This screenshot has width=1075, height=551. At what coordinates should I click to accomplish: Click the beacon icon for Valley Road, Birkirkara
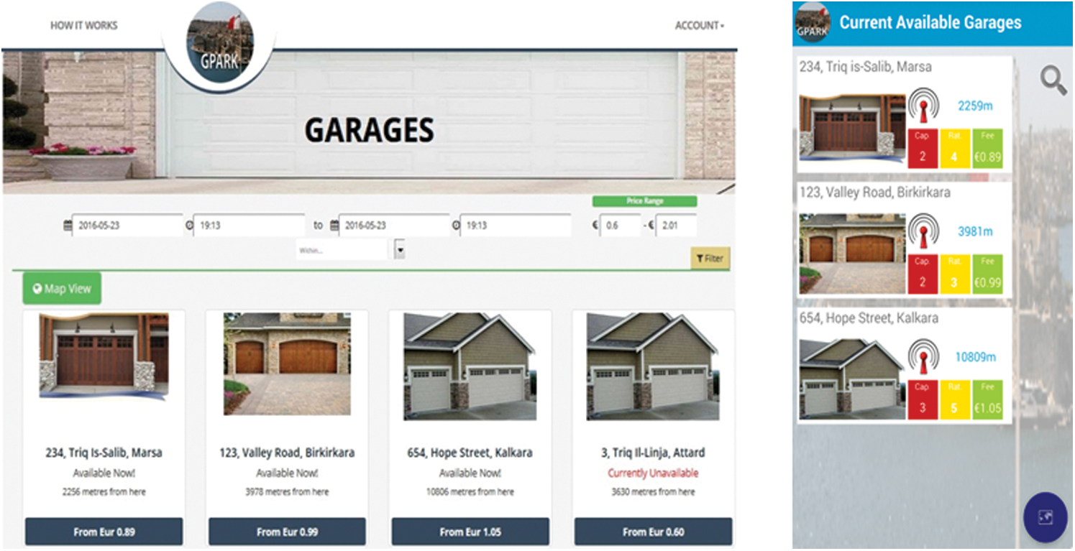pyautogui.click(x=922, y=232)
